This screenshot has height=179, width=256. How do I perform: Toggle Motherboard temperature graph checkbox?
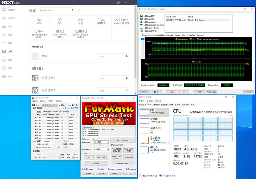(176, 39)
